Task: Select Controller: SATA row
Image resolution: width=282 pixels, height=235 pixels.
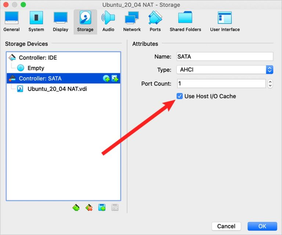Action: click(x=63, y=78)
